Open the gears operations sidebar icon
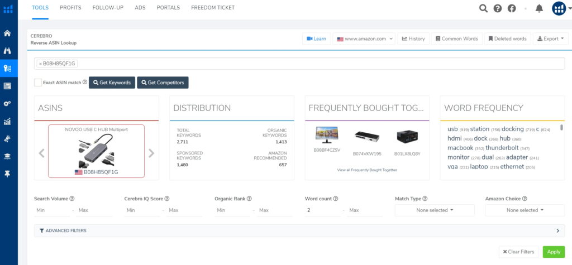This screenshot has height=265, width=572. [x=7, y=104]
